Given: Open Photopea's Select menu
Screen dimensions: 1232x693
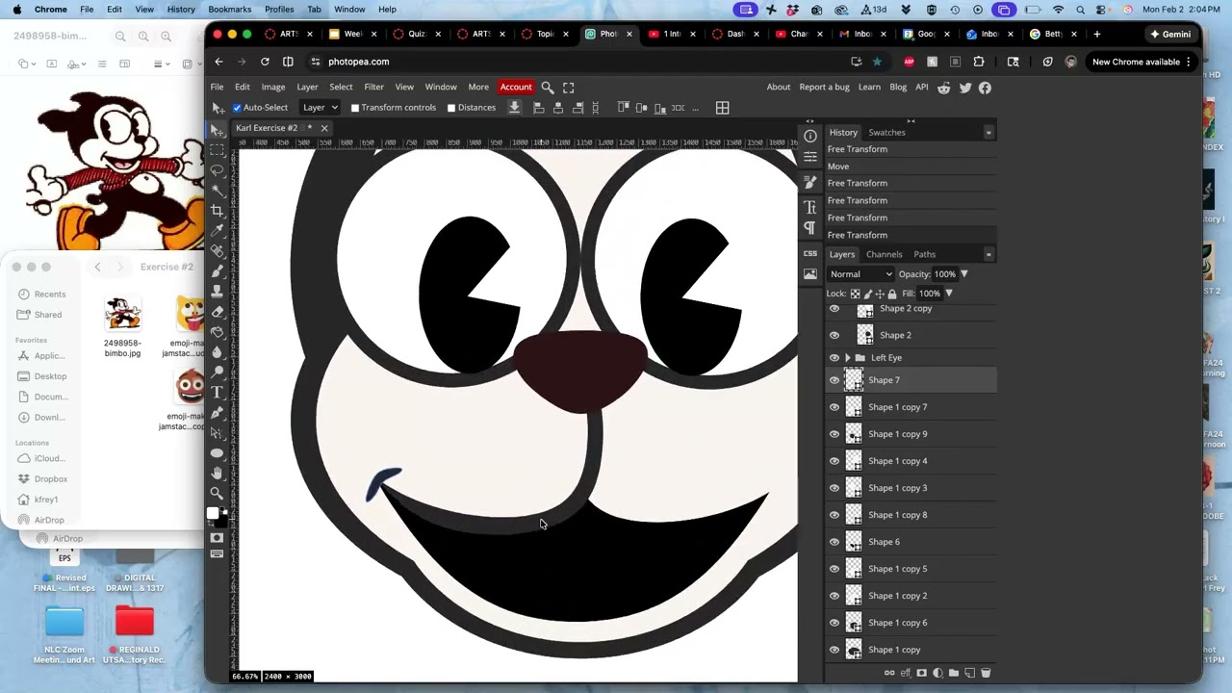Looking at the screenshot, I should tap(341, 88).
